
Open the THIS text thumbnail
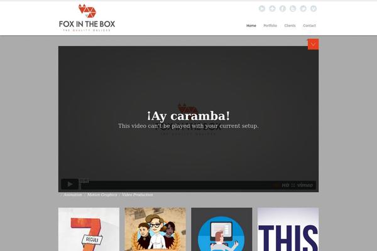pyautogui.click(x=288, y=230)
